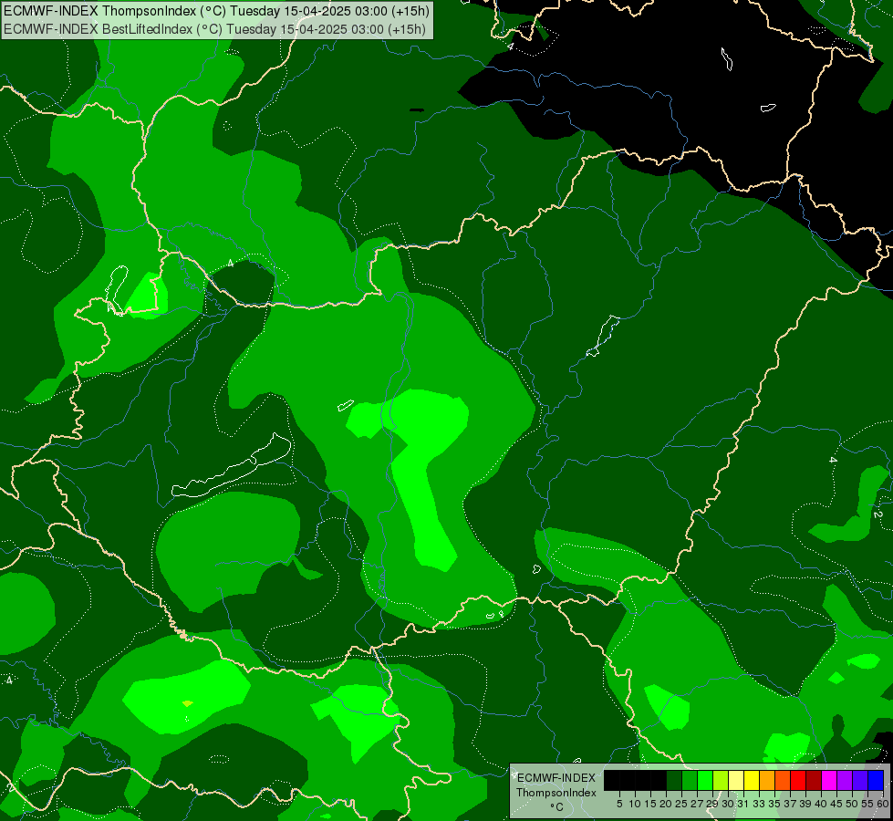Click legend tick value '35'
Screen dimensions: 893x821
point(774,804)
